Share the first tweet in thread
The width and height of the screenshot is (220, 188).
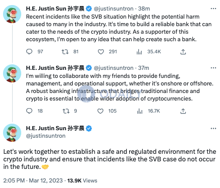(183, 52)
